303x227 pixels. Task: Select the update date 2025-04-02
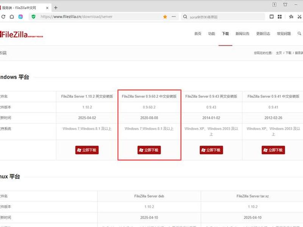tap(87, 118)
